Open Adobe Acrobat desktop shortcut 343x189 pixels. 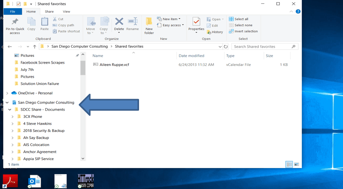[x=10, y=181]
